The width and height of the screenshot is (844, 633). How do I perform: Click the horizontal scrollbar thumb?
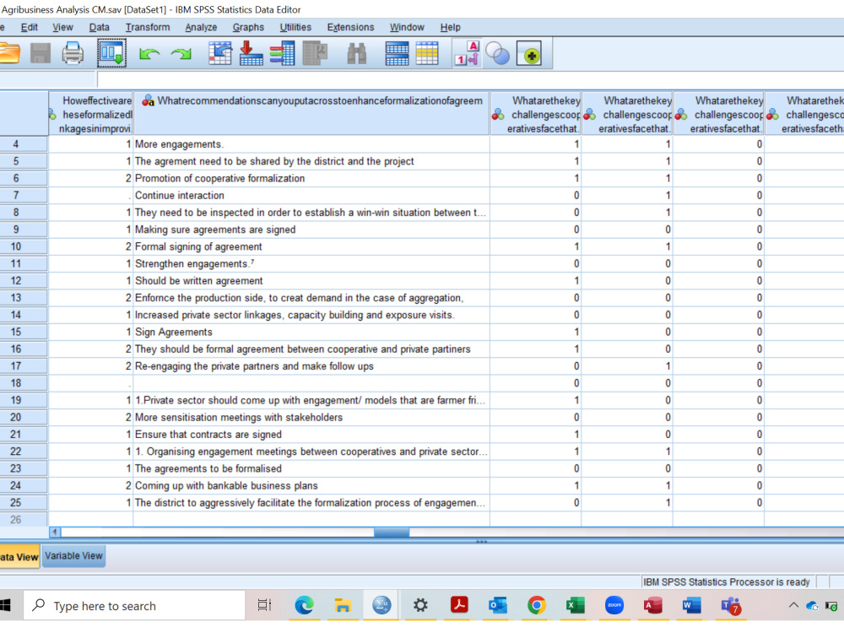coord(392,533)
